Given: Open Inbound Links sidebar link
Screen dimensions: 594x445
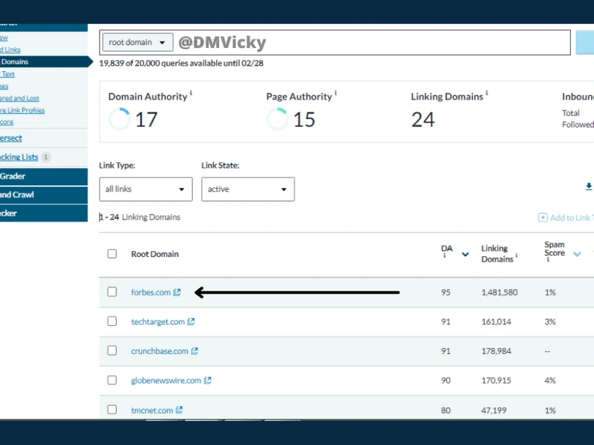Looking at the screenshot, I should click(x=10, y=50).
